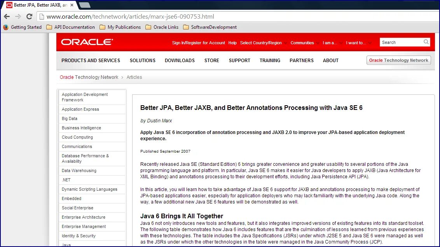
Task: Open the Support menu
Action: point(239,61)
